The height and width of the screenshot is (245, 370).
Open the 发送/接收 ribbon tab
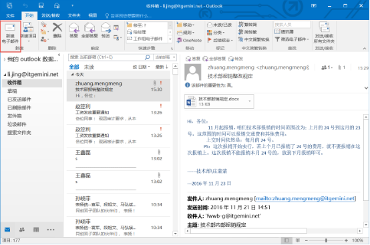[51, 15]
